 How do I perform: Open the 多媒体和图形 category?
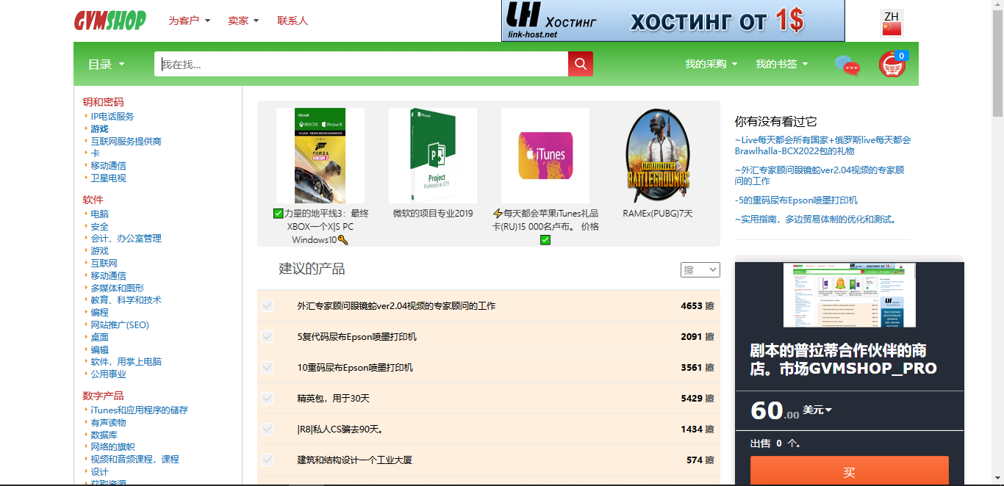[x=117, y=288]
